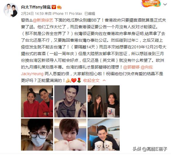Click the orange V verified badge
171x155 pixels.
tap(53, 7)
